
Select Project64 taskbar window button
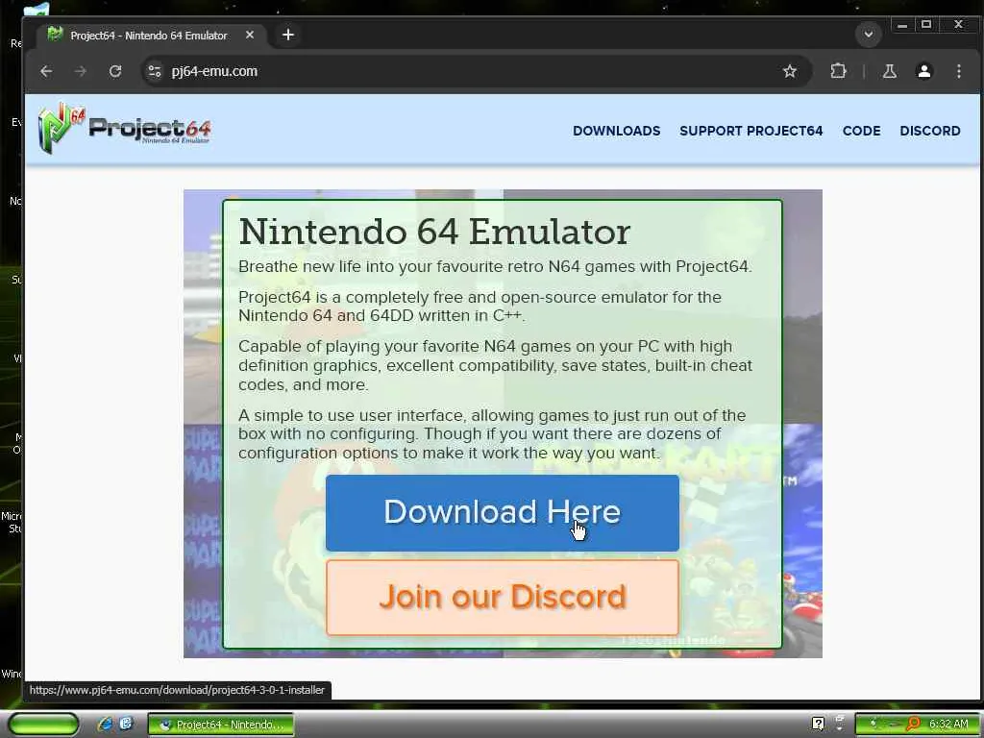(x=221, y=725)
